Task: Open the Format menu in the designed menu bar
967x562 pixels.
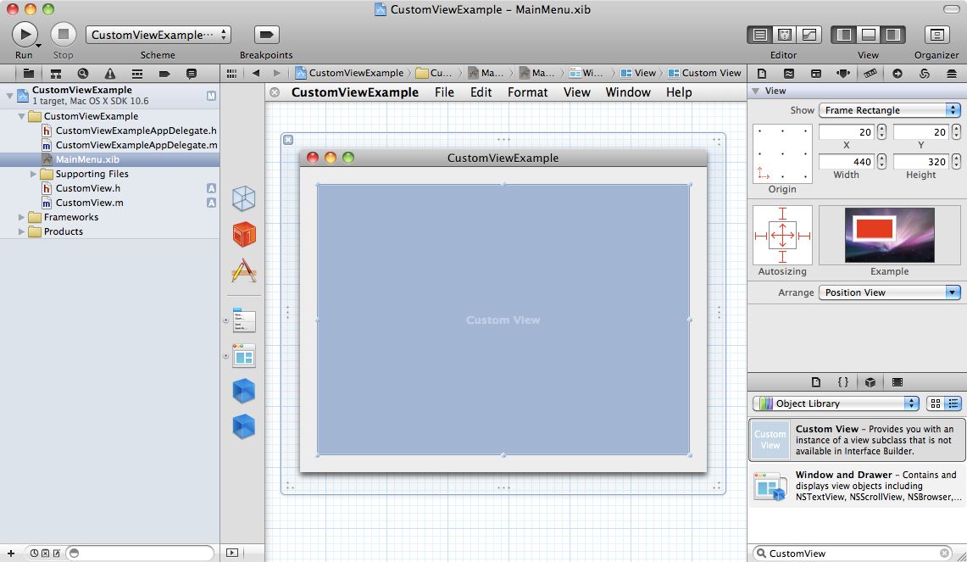Action: point(527,92)
